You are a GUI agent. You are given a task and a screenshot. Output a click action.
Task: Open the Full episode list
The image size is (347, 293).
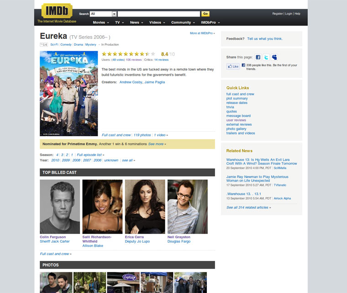(x=90, y=154)
